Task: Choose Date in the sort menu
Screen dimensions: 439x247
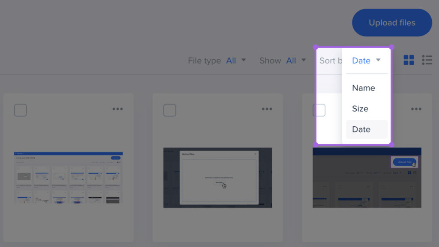Action: (367, 129)
